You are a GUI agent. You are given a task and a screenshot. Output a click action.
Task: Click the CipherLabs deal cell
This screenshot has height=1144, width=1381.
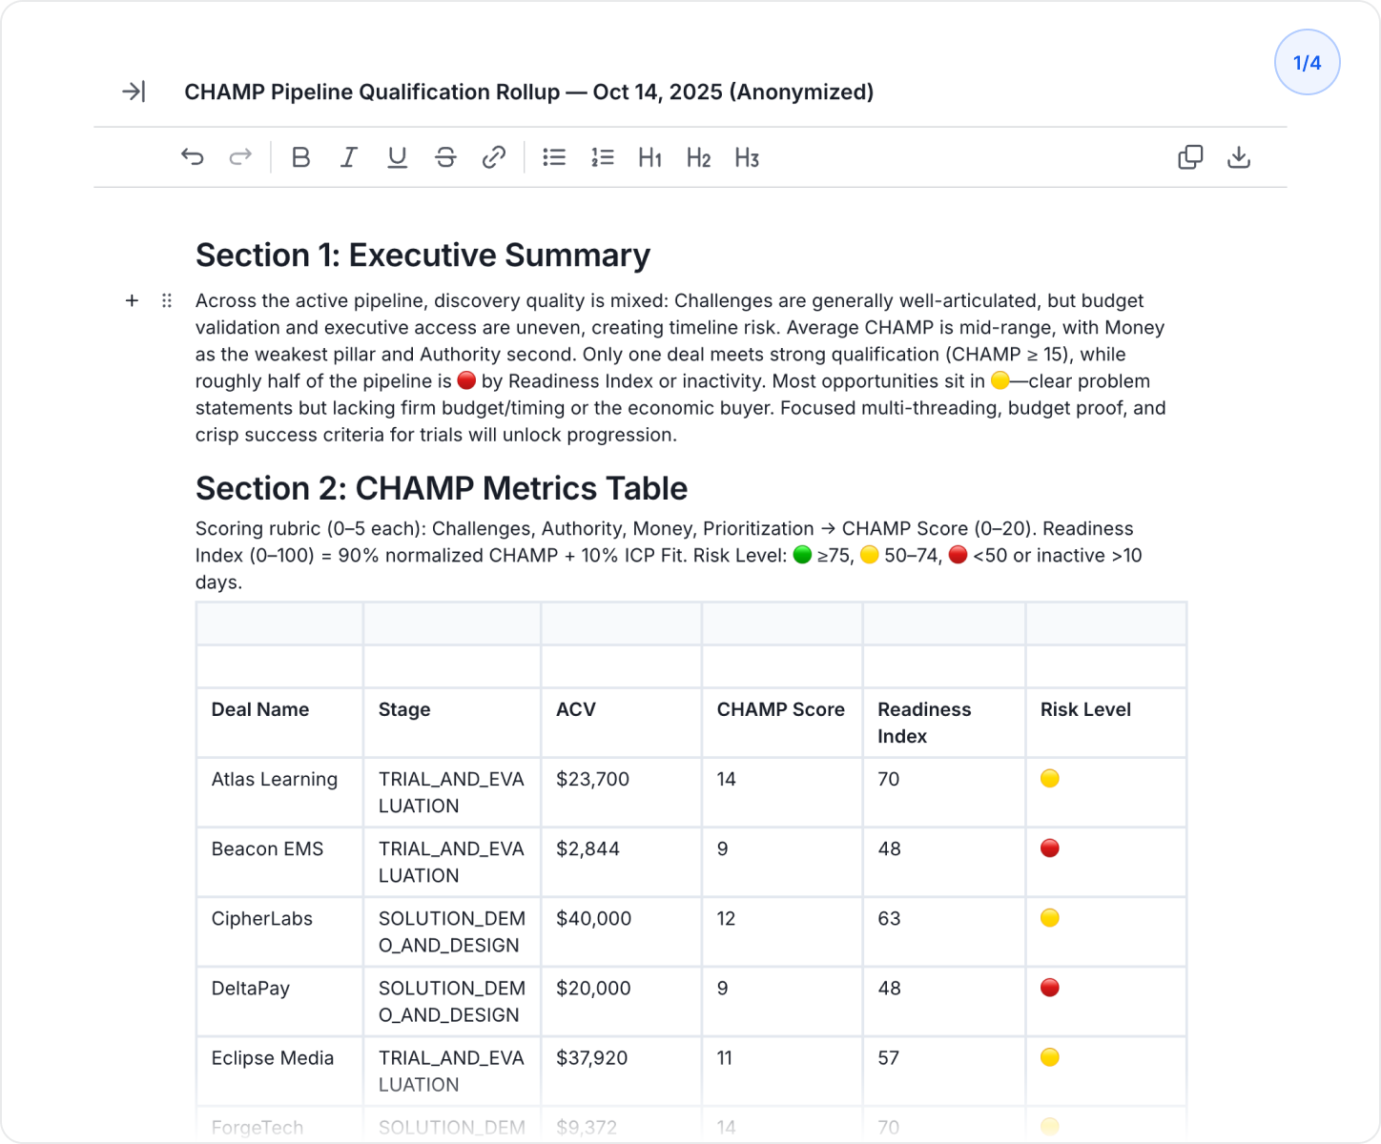[279, 931]
